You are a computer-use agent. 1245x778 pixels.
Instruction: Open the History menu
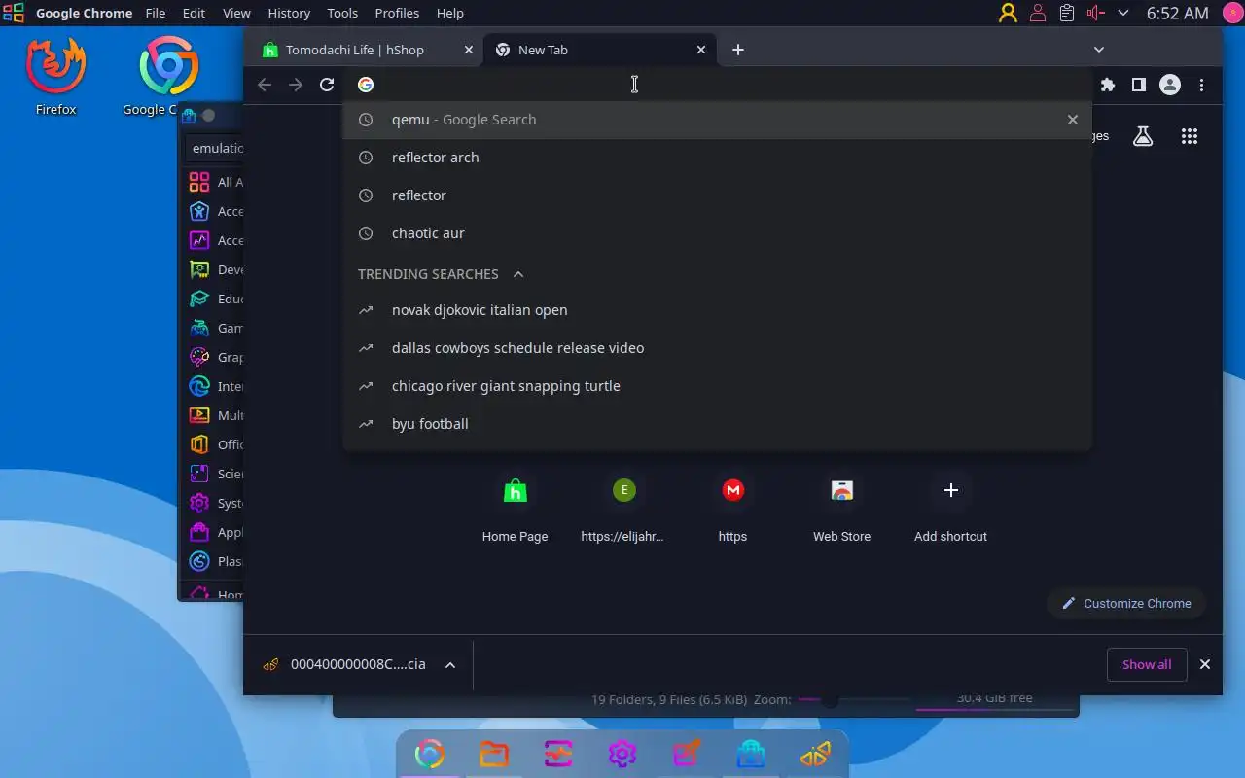(289, 13)
